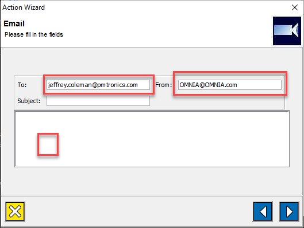Place cursor in the email message body area
The height and width of the screenshot is (228, 304).
152,139
